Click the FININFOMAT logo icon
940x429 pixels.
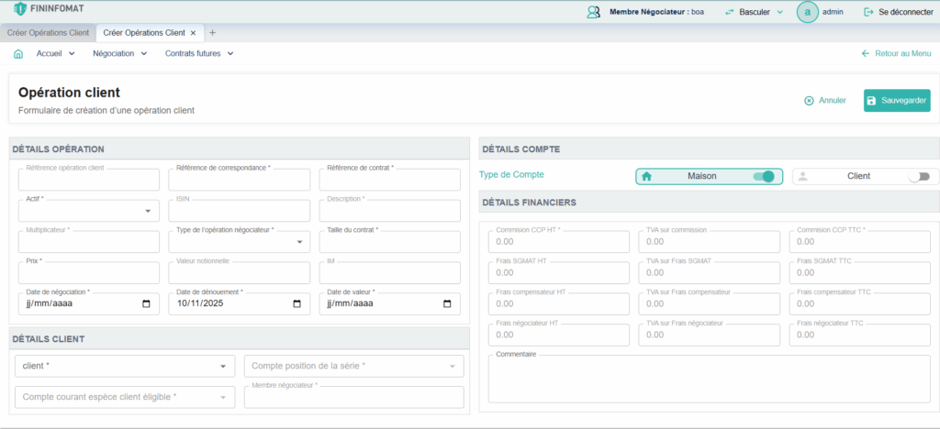(x=20, y=9)
